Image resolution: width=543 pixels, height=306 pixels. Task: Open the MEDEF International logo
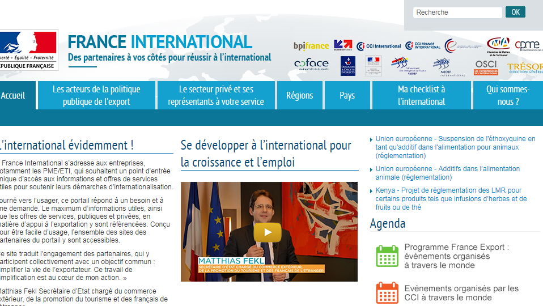point(448,67)
